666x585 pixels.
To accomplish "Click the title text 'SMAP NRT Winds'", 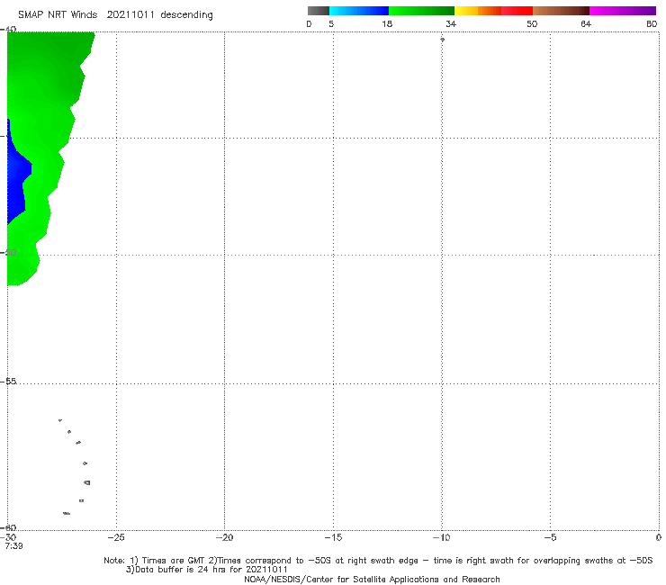I will (x=58, y=15).
